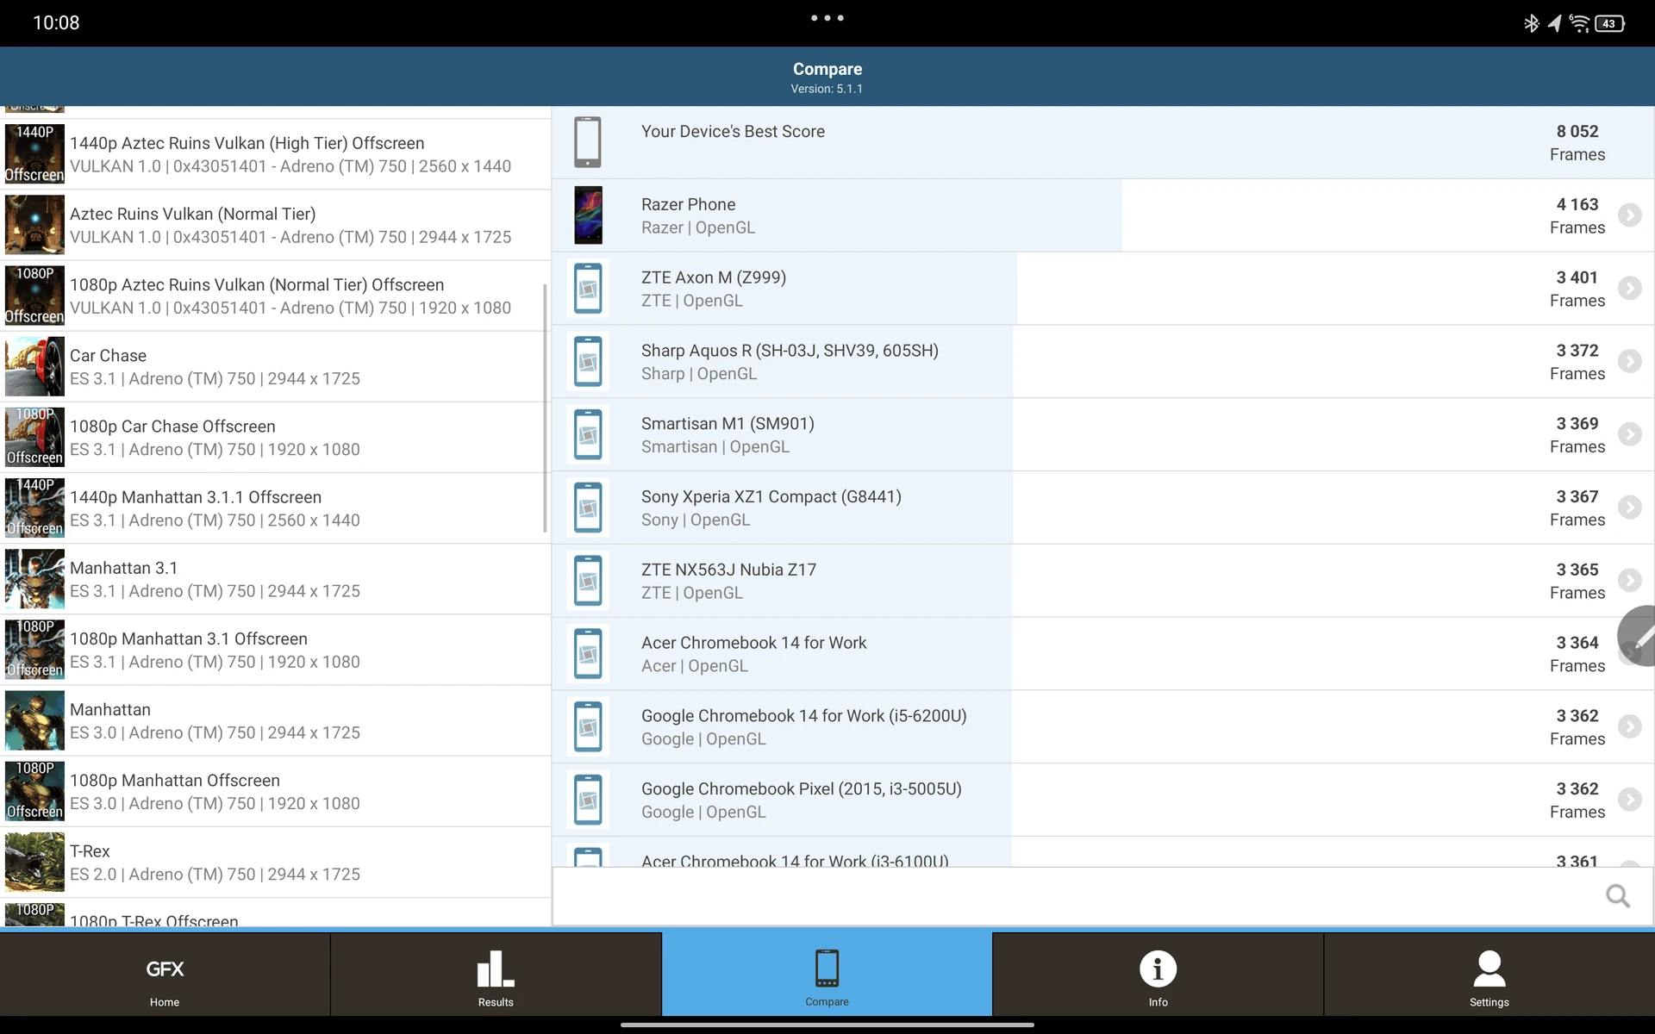Click the Version: 5.1.1 label
The image size is (1655, 1034).
point(827,89)
